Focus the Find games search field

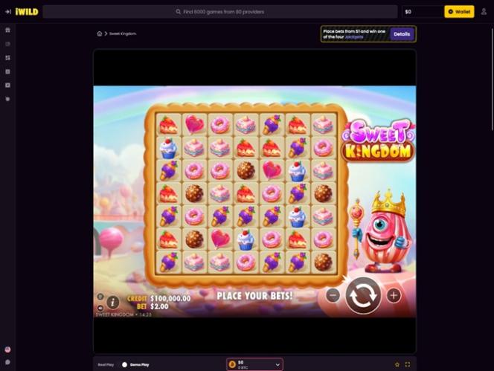[x=220, y=12]
